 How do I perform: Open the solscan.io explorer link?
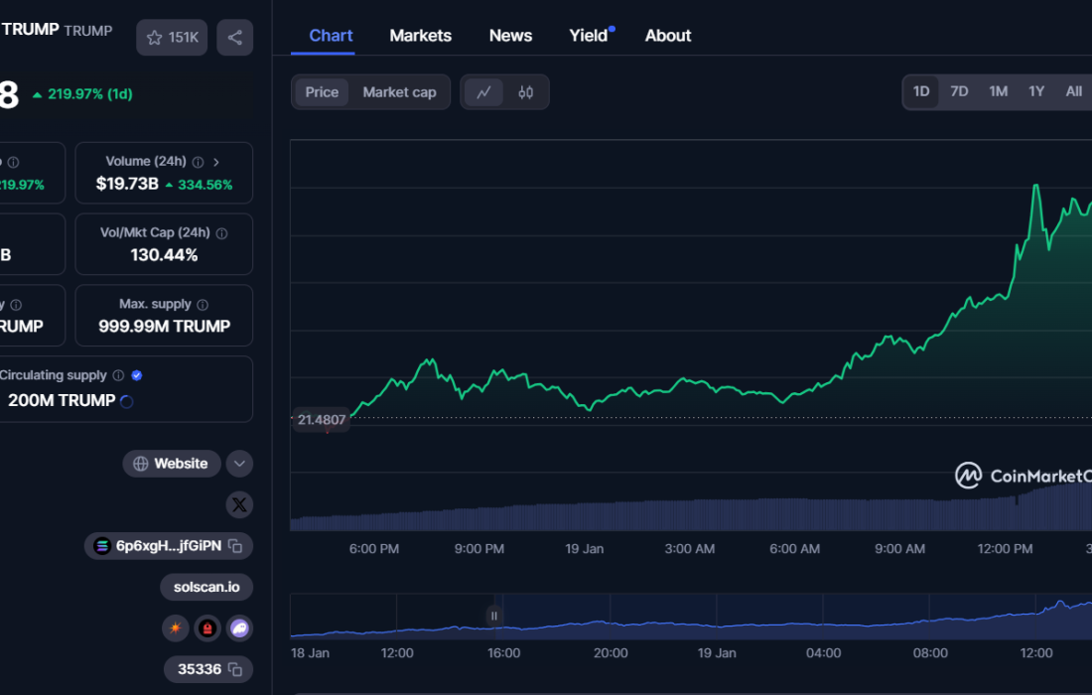[206, 587]
